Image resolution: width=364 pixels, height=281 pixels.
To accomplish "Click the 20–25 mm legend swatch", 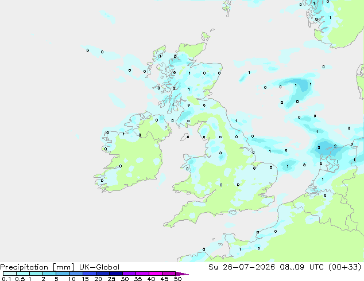I will (x=103, y=274).
